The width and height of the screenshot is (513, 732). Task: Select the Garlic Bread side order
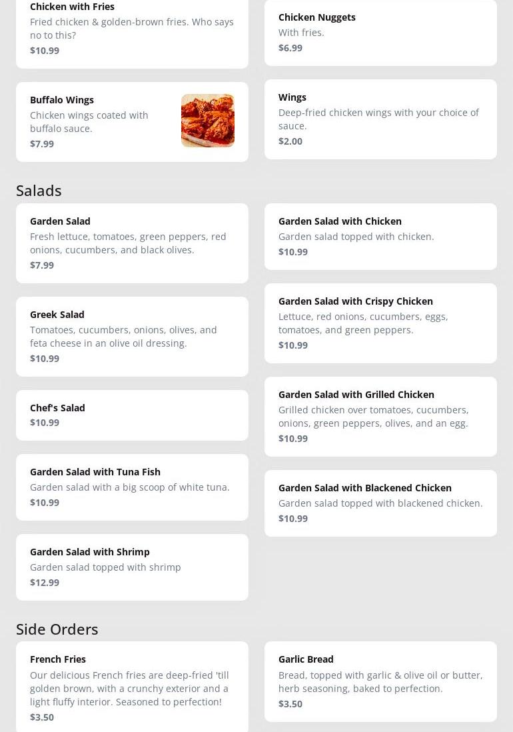pos(380,681)
